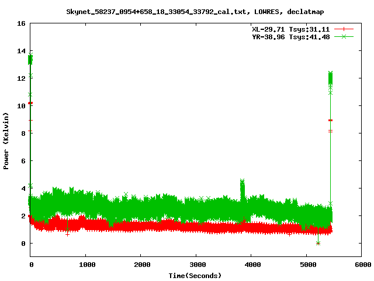Click the green line sample in legend

[x=344, y=36]
